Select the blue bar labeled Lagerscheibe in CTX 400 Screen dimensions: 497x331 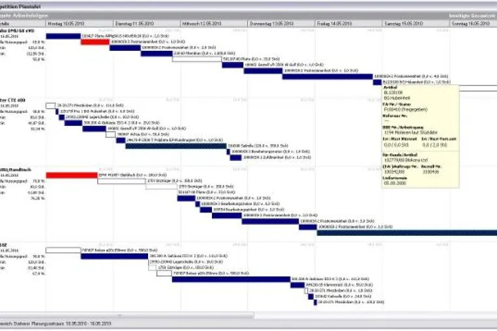[61, 117]
